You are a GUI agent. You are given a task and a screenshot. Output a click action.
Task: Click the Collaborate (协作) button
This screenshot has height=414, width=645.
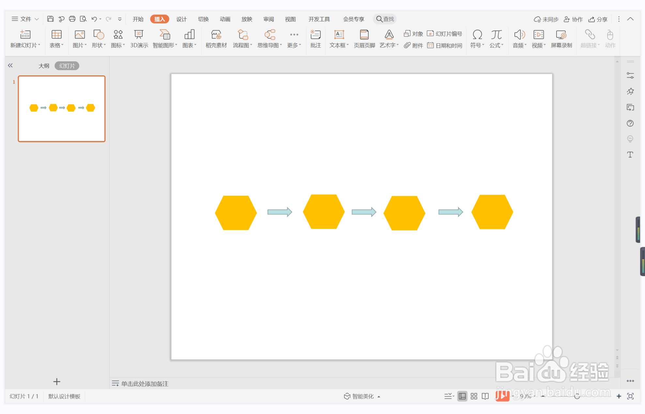click(573, 19)
